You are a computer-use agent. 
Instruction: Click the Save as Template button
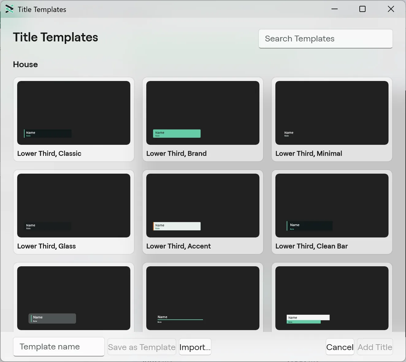coord(142,347)
